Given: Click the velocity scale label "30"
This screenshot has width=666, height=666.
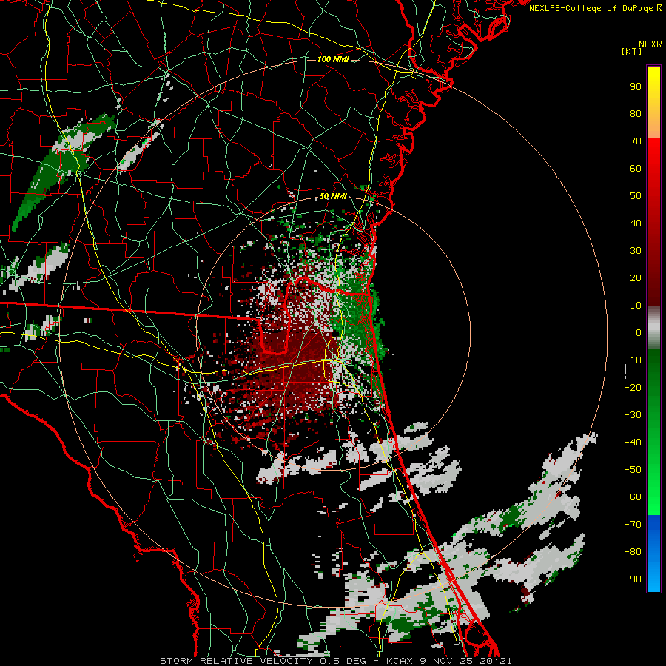Looking at the screenshot, I should (636, 251).
